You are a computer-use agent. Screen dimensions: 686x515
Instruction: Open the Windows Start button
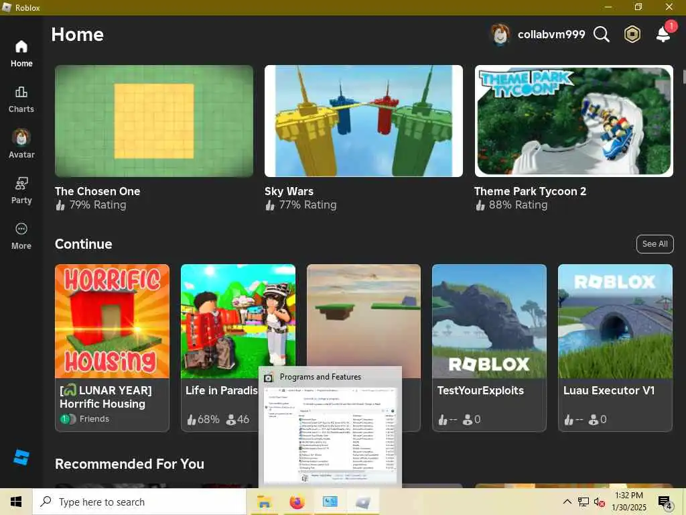[x=16, y=502]
